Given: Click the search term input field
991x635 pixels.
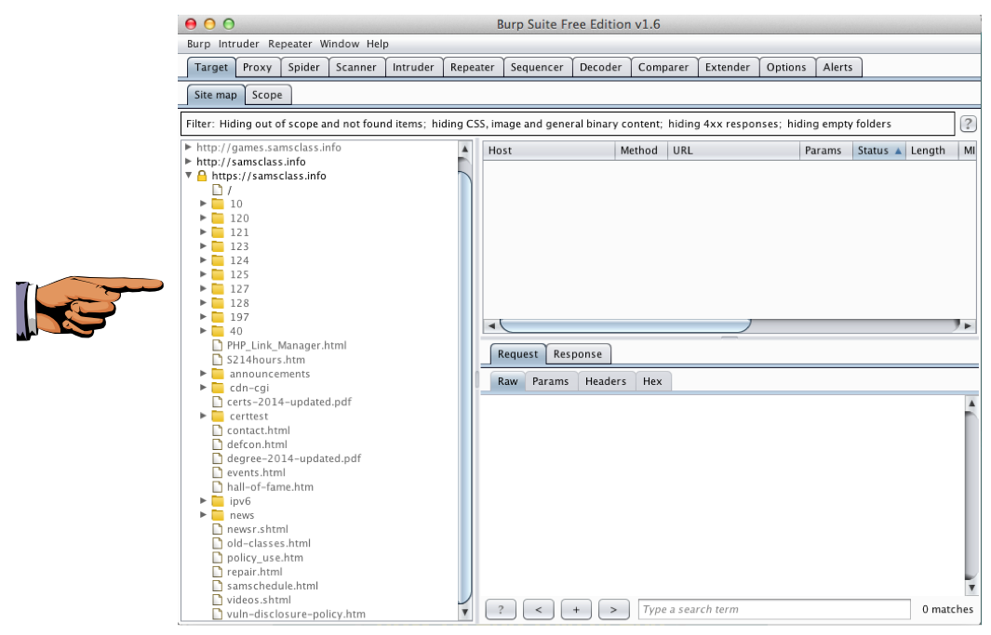Looking at the screenshot, I should point(774,609).
